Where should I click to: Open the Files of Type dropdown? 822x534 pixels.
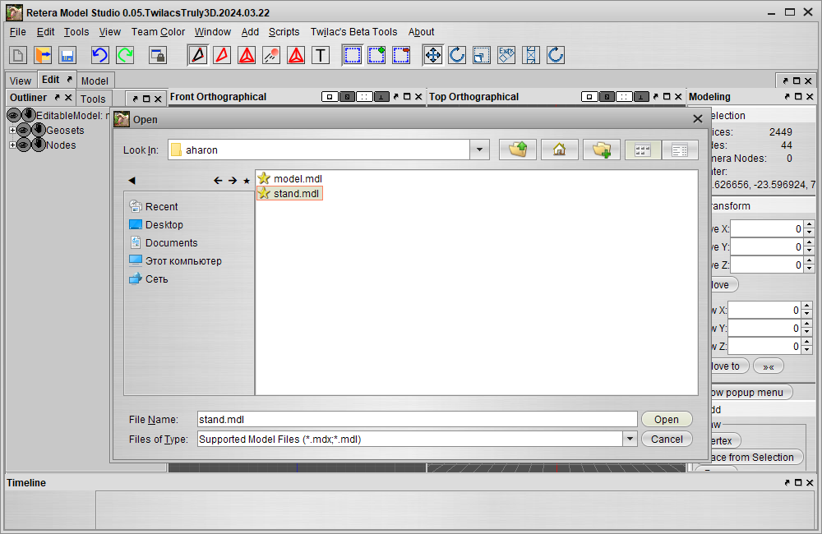point(630,440)
